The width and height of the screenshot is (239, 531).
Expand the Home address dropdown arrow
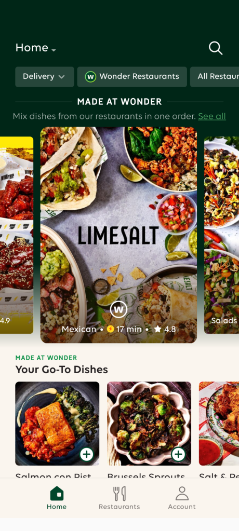point(54,50)
